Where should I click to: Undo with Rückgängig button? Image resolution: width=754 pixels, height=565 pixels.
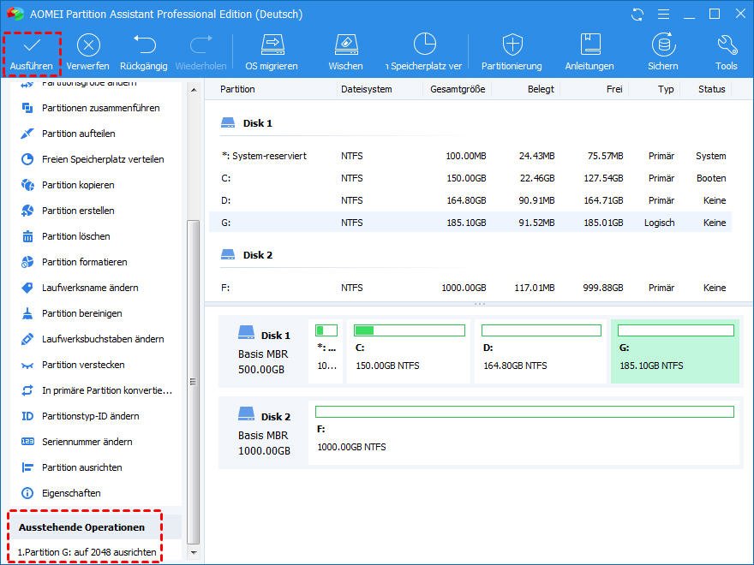(144, 53)
